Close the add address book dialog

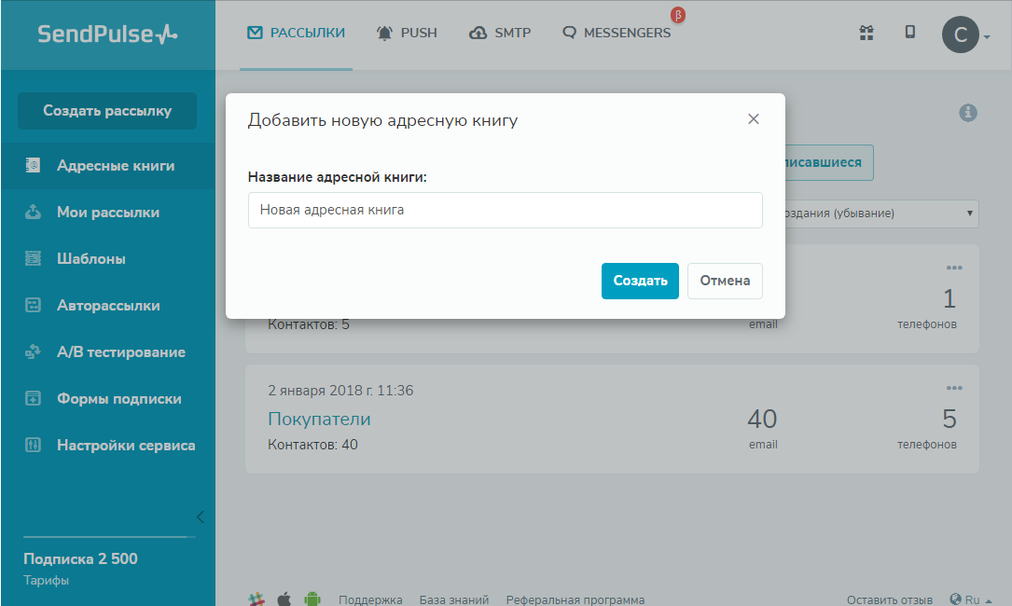(754, 119)
